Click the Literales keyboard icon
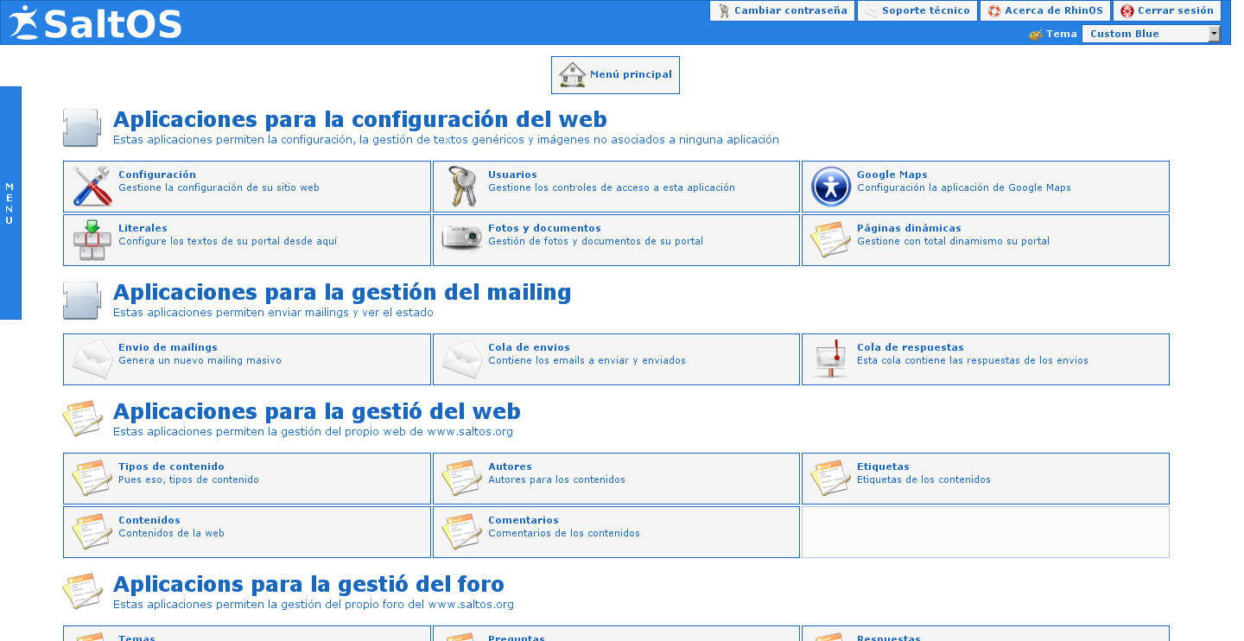Viewport: 1244px width, 641px height. pyautogui.click(x=92, y=240)
